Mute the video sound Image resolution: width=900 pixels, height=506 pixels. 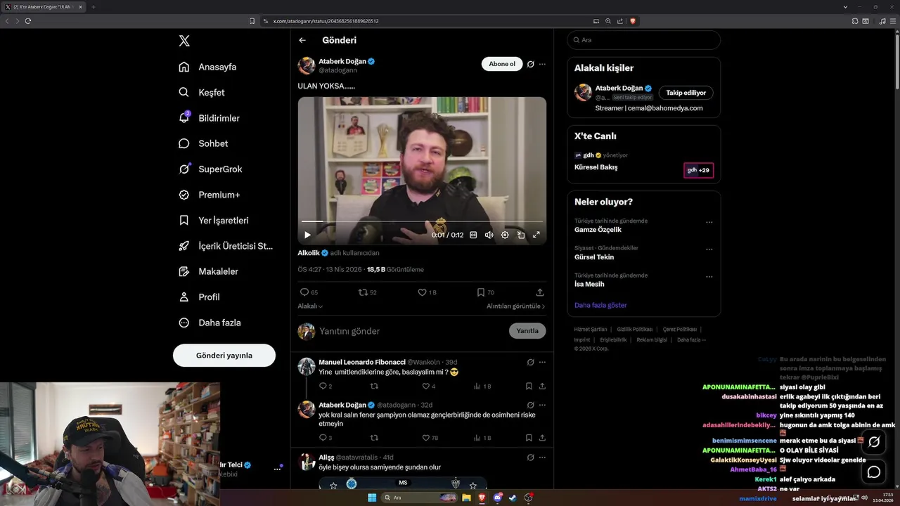pyautogui.click(x=489, y=235)
